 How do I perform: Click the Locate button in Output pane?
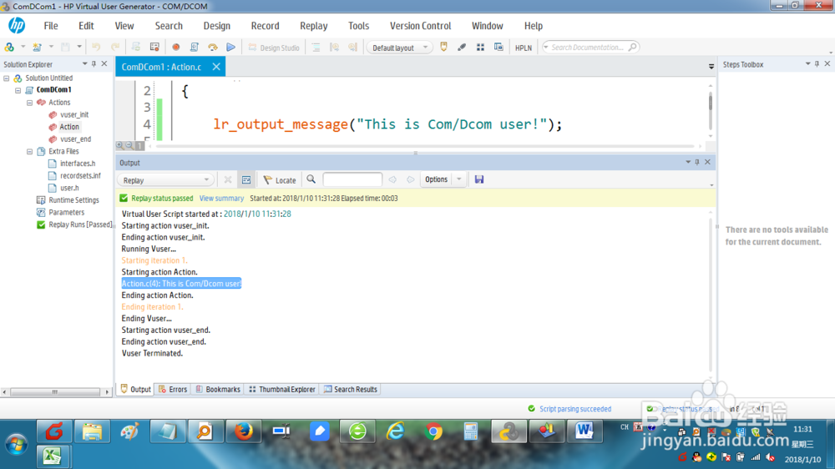point(280,180)
